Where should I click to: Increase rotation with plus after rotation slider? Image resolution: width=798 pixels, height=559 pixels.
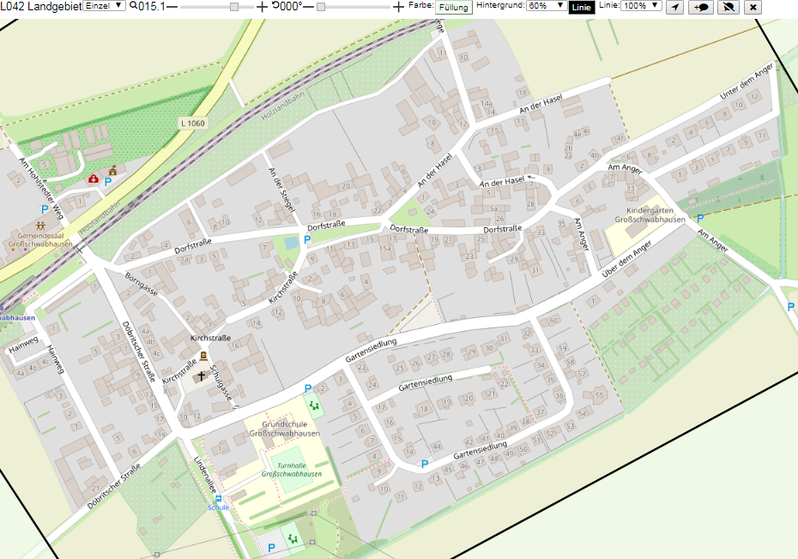pyautogui.click(x=398, y=7)
